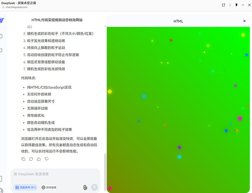Click the list item 响应式背景适配移动设备
This screenshot has width=252, height=193.
pos(46,62)
